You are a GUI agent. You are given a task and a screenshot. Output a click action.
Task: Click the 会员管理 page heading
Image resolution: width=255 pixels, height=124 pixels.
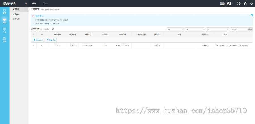pyautogui.click(x=35, y=10)
